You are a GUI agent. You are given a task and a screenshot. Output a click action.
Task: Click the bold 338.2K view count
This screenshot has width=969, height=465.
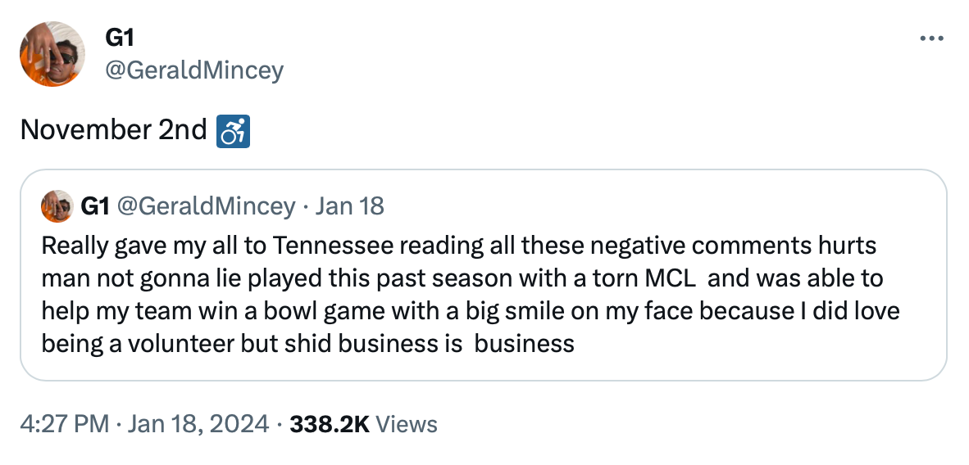tap(330, 424)
